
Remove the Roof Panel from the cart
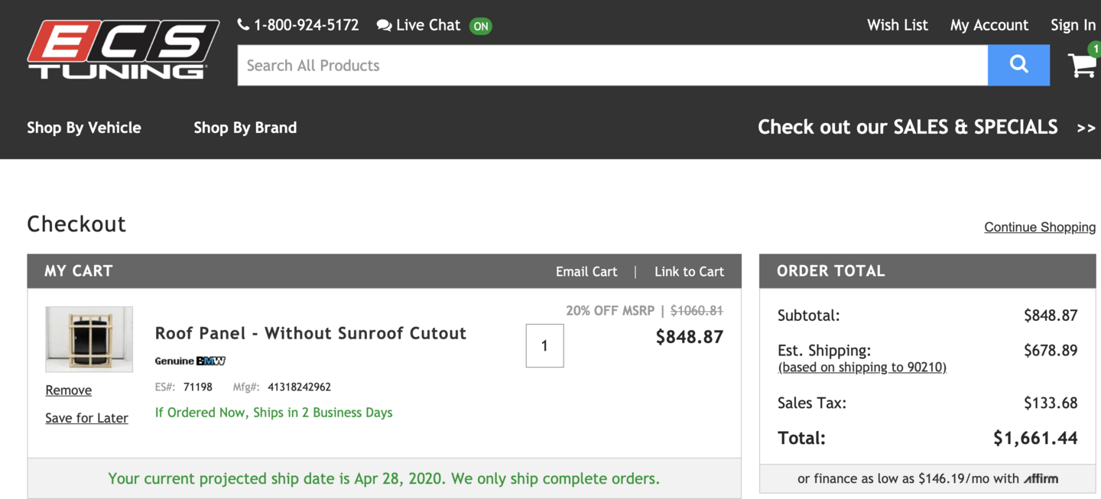[x=68, y=390]
